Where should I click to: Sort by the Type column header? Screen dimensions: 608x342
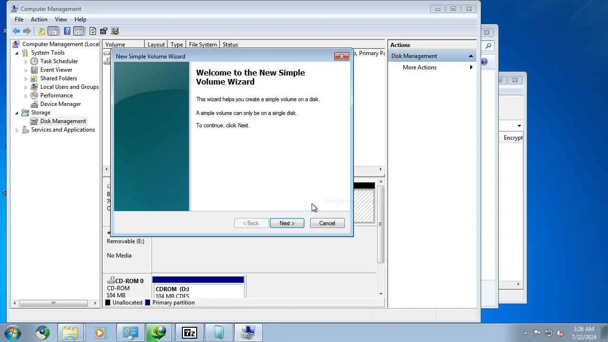point(177,45)
